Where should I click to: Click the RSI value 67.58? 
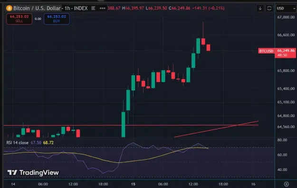36,143
